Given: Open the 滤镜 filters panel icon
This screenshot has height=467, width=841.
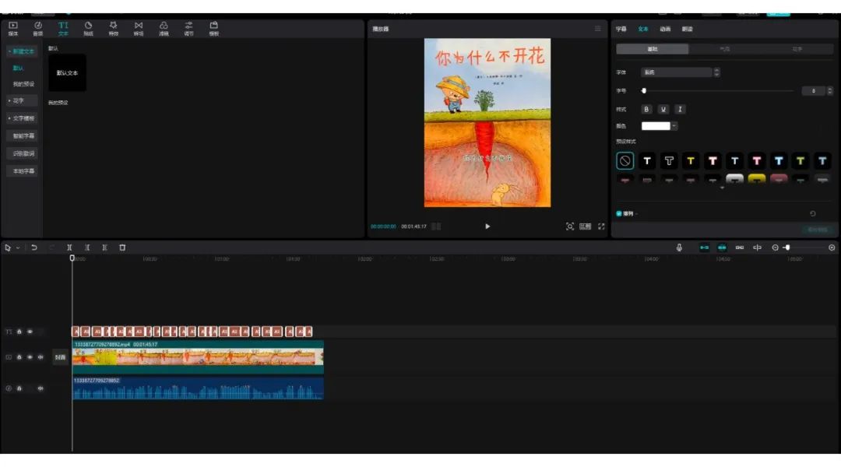Looking at the screenshot, I should tap(164, 28).
